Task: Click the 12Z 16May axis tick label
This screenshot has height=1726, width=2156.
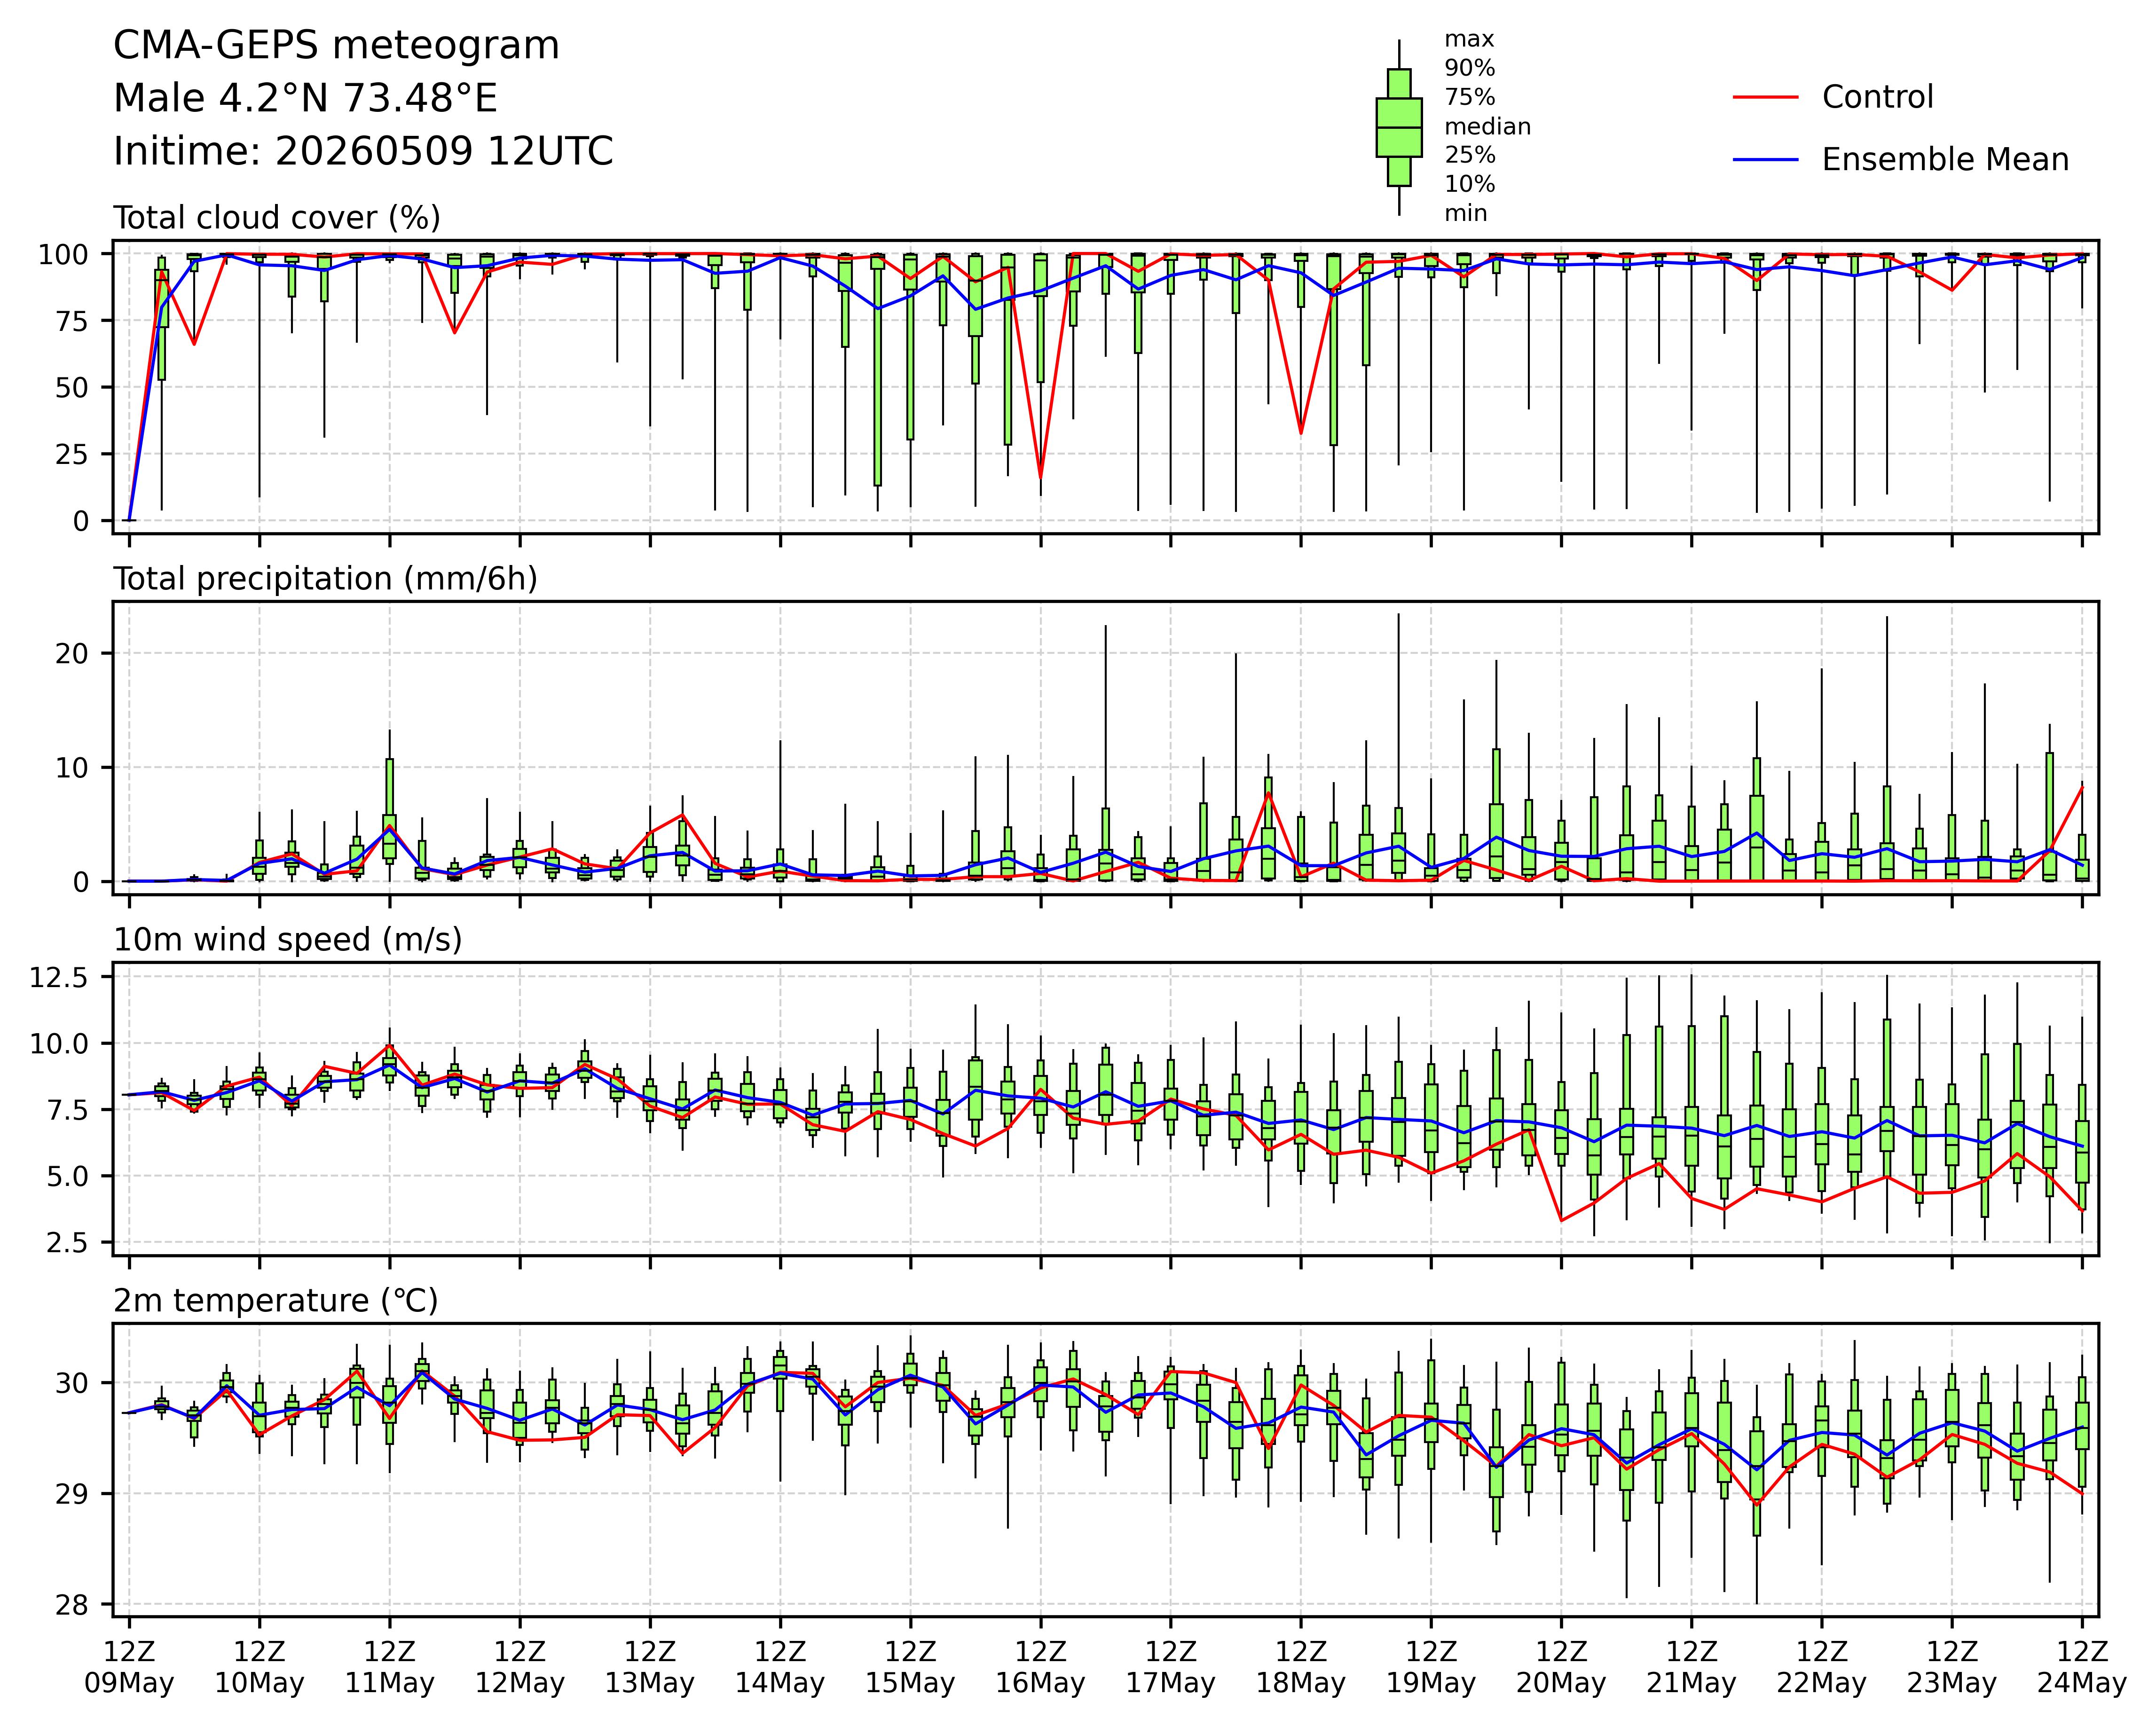Action: click(x=1040, y=1666)
